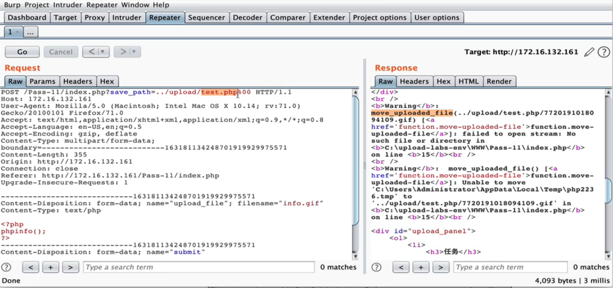
Task: Switch to the Proxy tab
Action: pos(95,18)
